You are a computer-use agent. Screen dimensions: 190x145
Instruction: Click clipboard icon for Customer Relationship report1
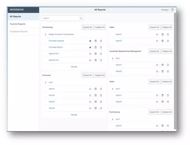coord(168,65)
